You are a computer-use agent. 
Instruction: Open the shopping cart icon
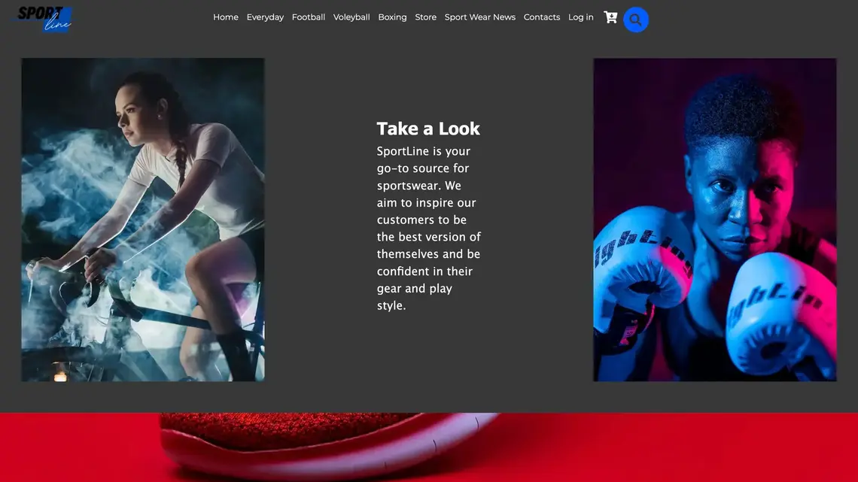pyautogui.click(x=610, y=17)
